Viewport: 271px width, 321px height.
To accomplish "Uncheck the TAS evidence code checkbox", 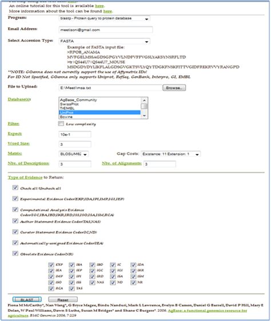I will (71, 288).
